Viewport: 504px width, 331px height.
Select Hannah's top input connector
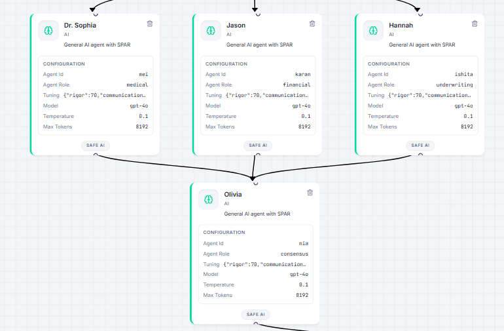tap(420, 14)
